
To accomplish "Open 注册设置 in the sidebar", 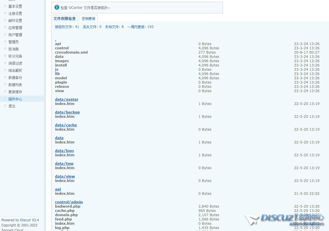I will pos(15,13).
